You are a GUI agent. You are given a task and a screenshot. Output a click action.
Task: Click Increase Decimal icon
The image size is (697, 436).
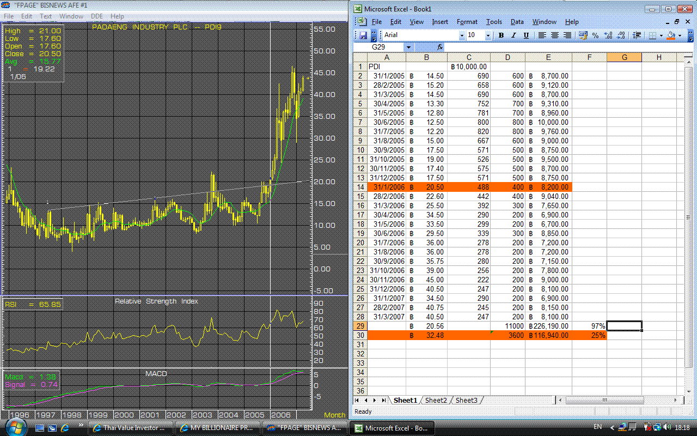tap(608, 35)
